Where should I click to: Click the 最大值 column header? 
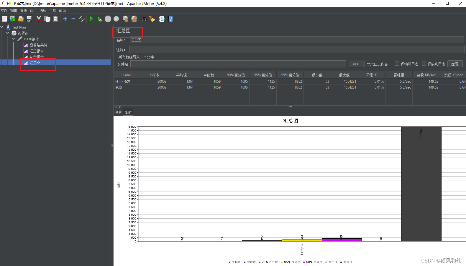click(344, 75)
